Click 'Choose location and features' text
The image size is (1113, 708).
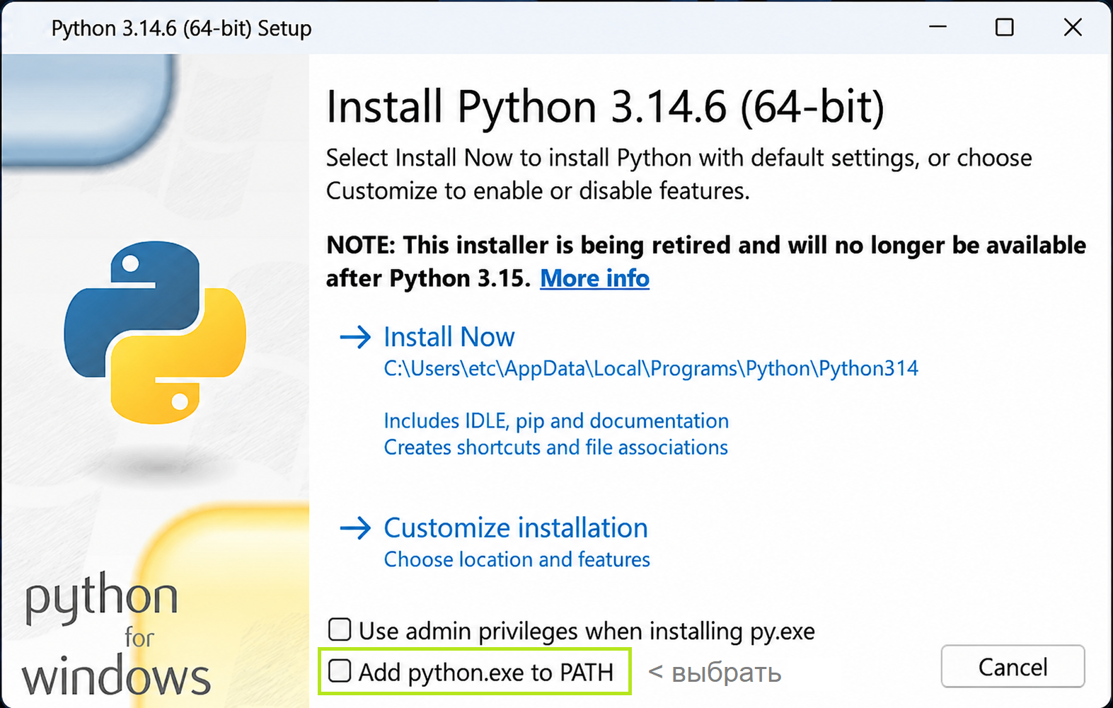coord(517,559)
